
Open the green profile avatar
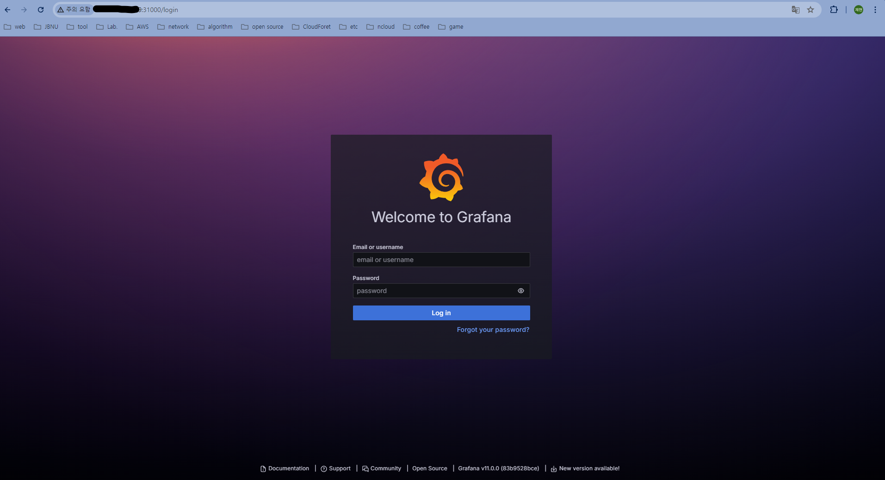pyautogui.click(x=859, y=10)
